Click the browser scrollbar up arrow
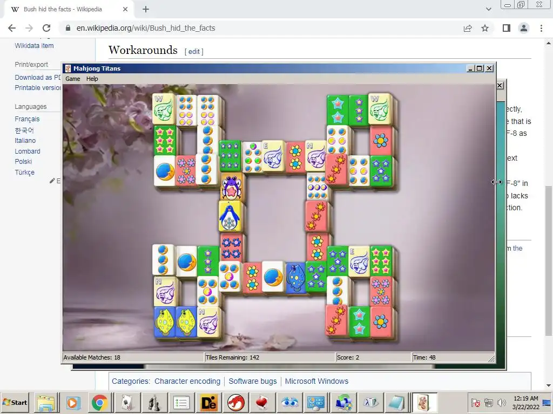Image resolution: width=553 pixels, height=414 pixels. 549,43
